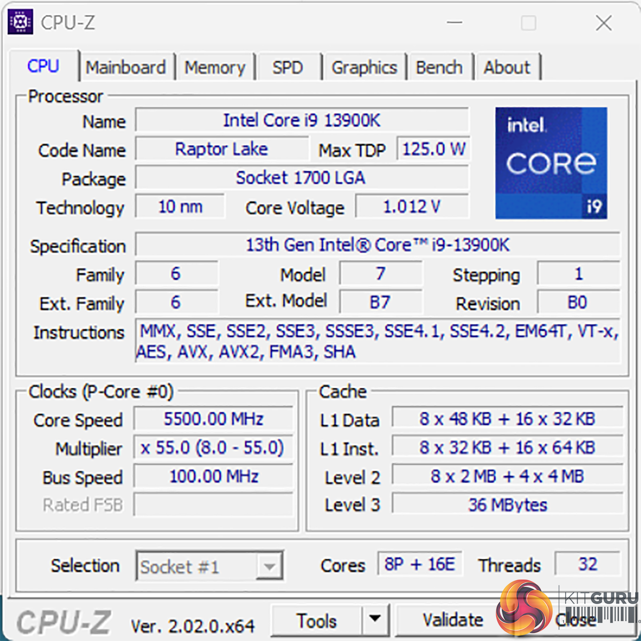Open the Socket #1 selection dropdown
Viewport: 641px width, 641px height.
point(210,566)
